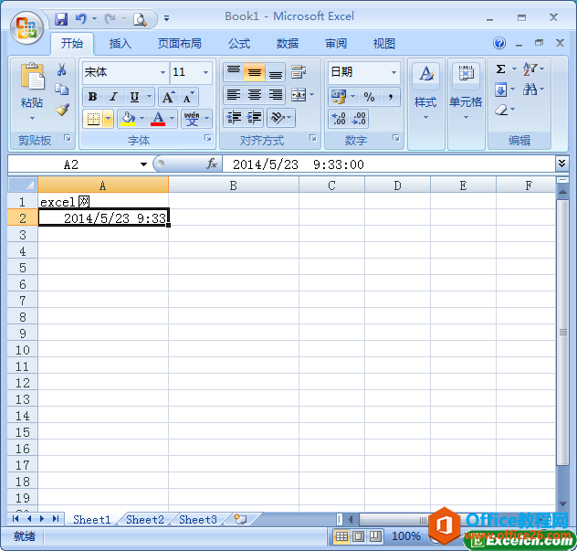The image size is (577, 551).
Task: Increase indent of cell content
Action: (254, 118)
